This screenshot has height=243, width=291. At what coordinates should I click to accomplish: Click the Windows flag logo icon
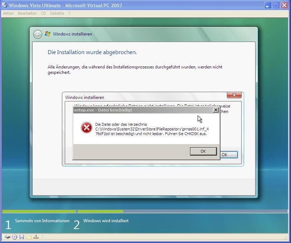[x=48, y=34]
